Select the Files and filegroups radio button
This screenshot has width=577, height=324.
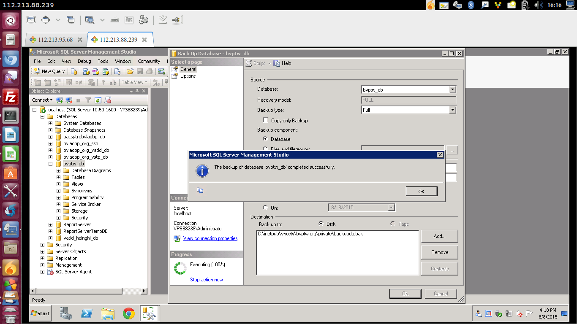[265, 149]
